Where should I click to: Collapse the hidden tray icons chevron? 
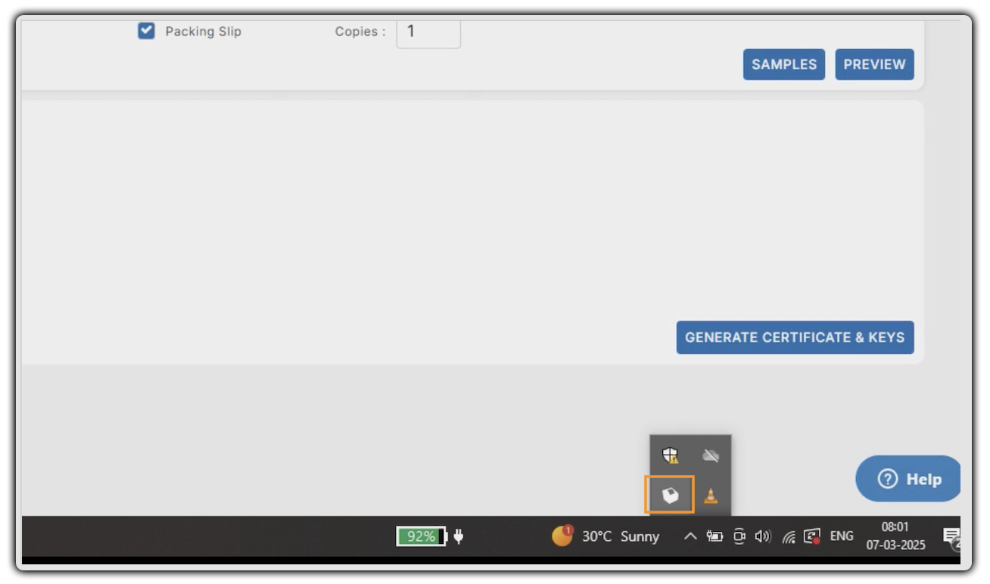690,536
